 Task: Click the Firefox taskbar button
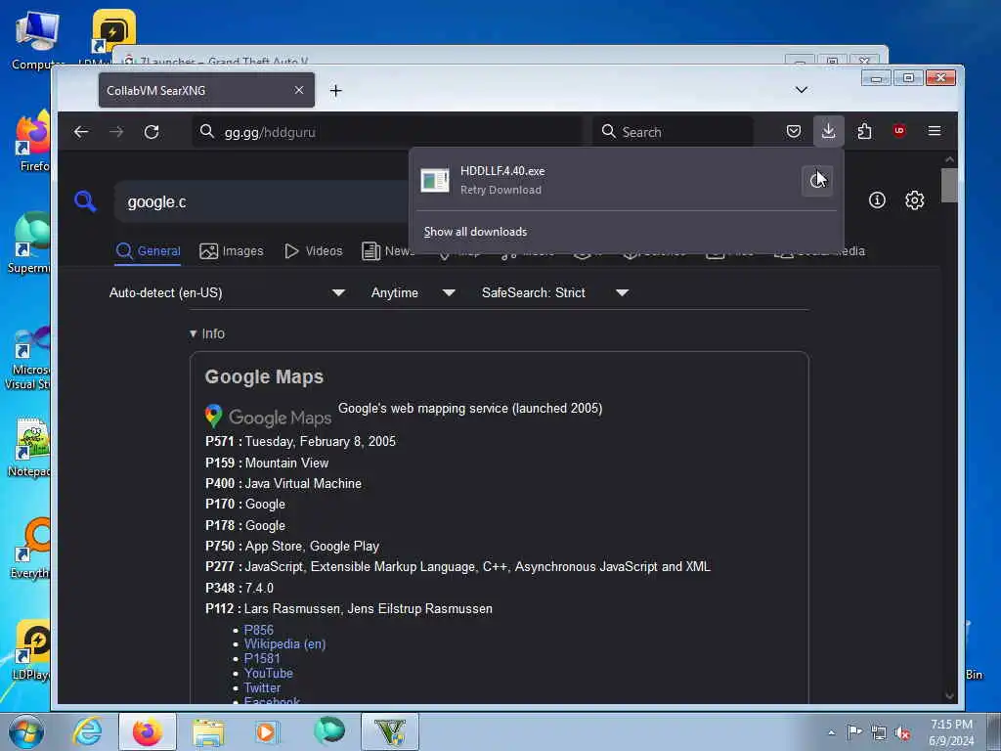coord(148,731)
